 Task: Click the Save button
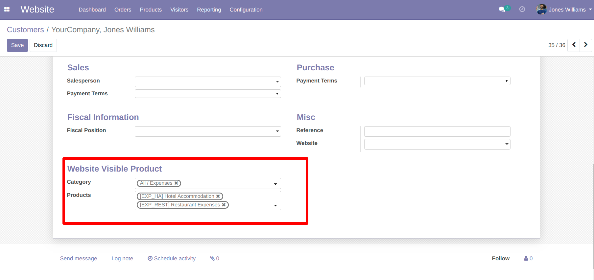(x=17, y=45)
